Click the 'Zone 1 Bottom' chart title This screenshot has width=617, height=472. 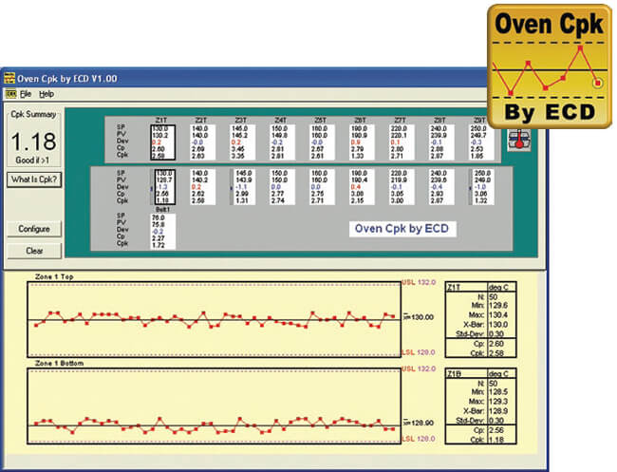tap(60, 364)
